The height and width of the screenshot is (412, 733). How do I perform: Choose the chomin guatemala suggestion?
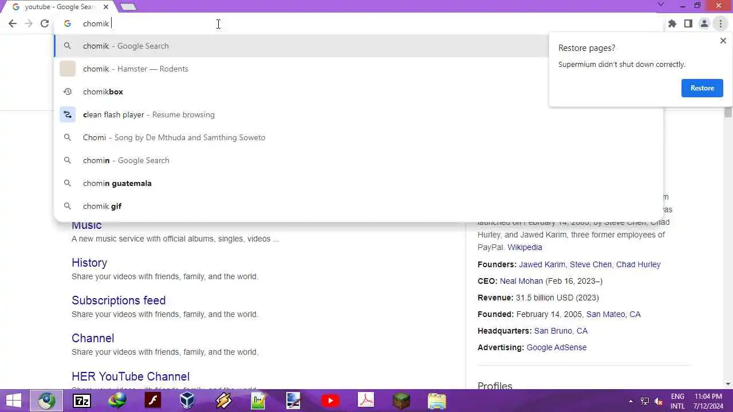click(358, 183)
